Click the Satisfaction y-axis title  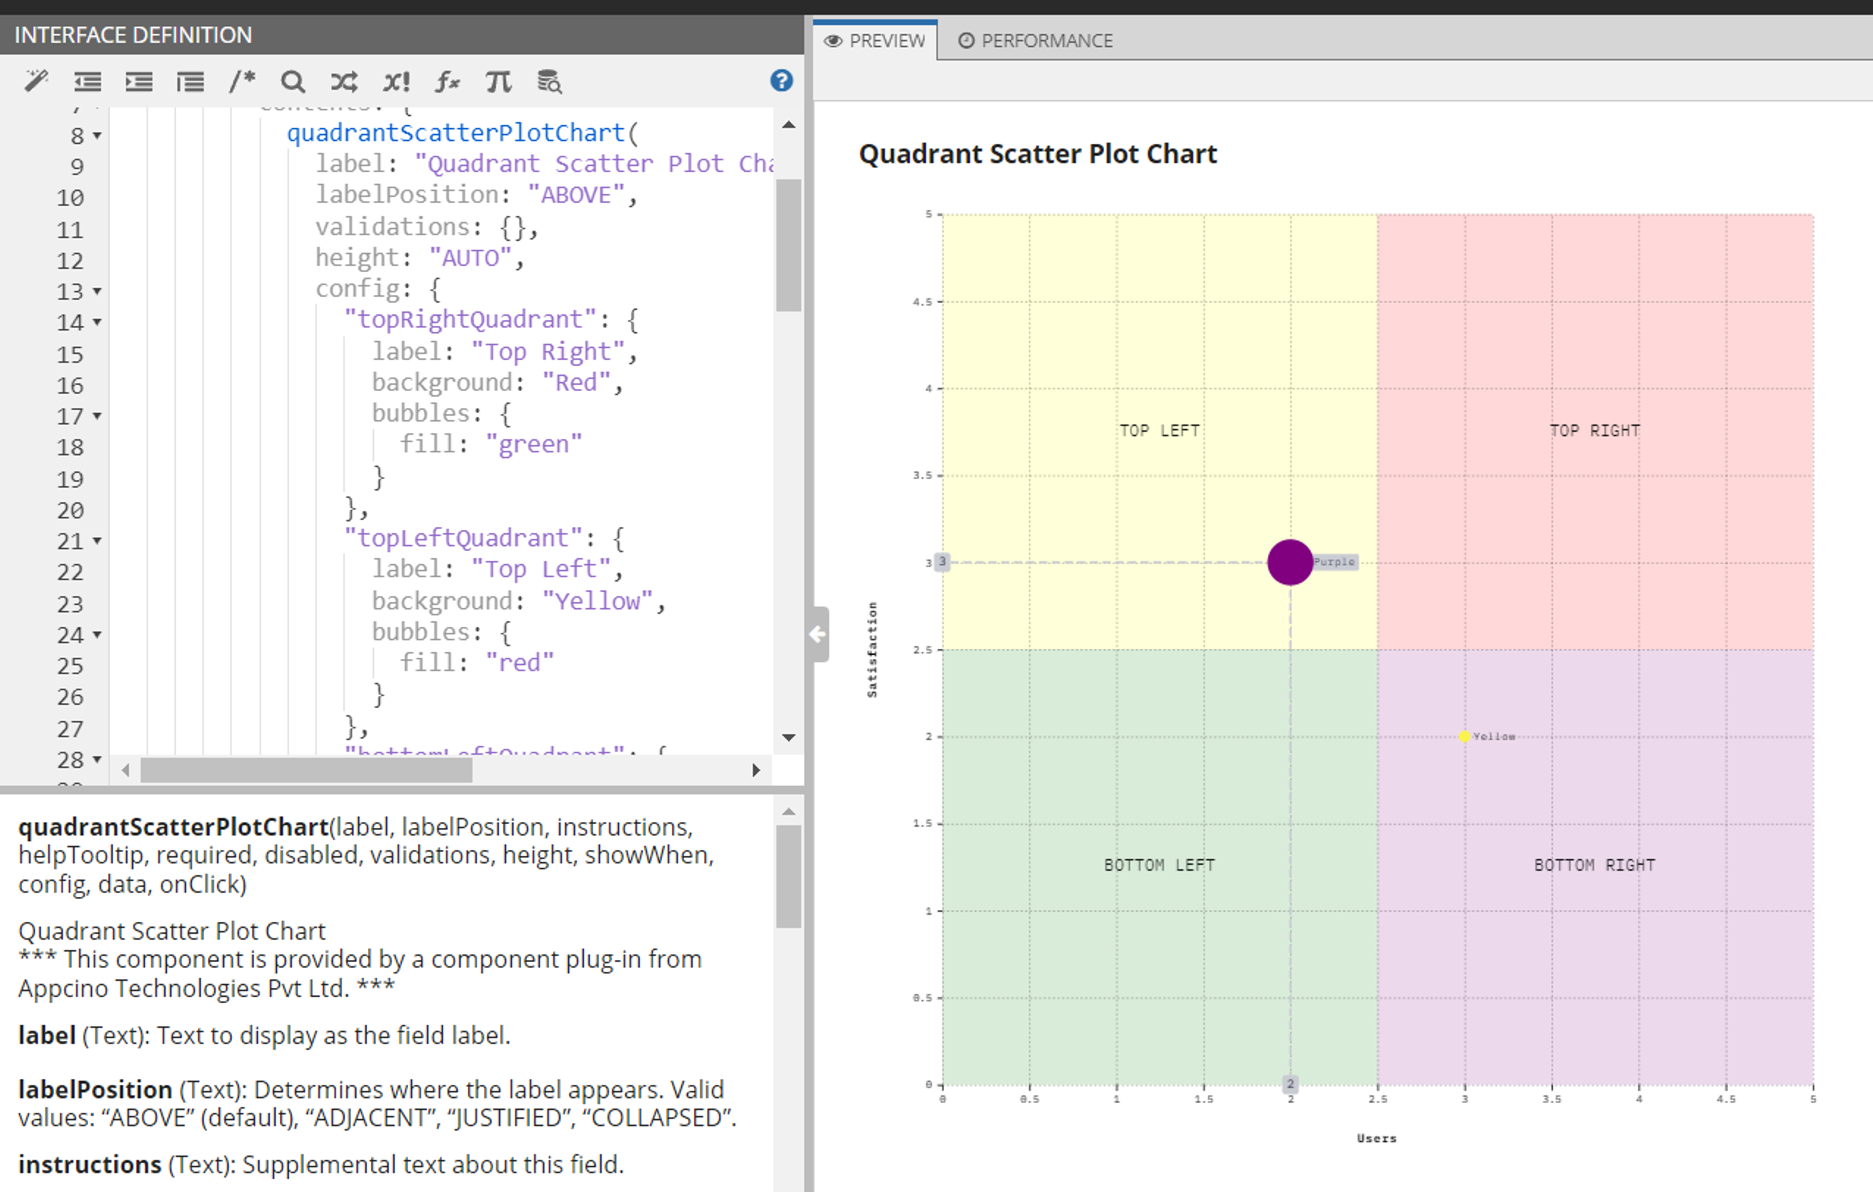coord(872,649)
